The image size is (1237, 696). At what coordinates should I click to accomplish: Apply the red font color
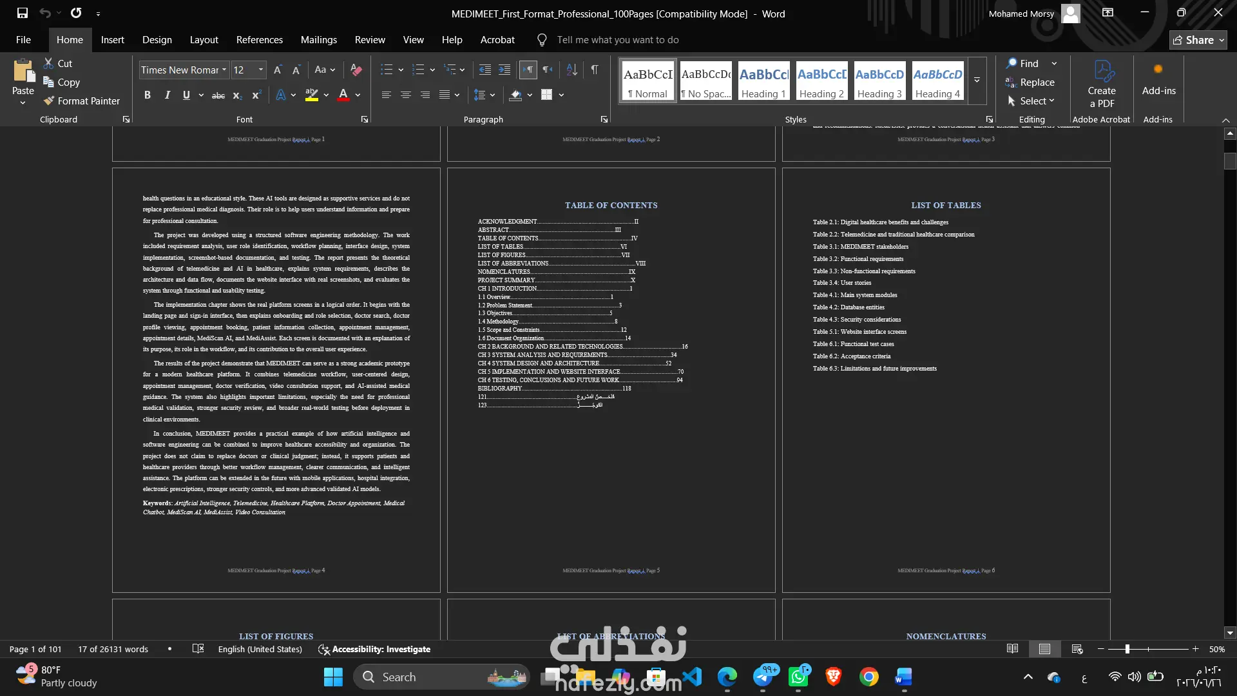point(343,95)
